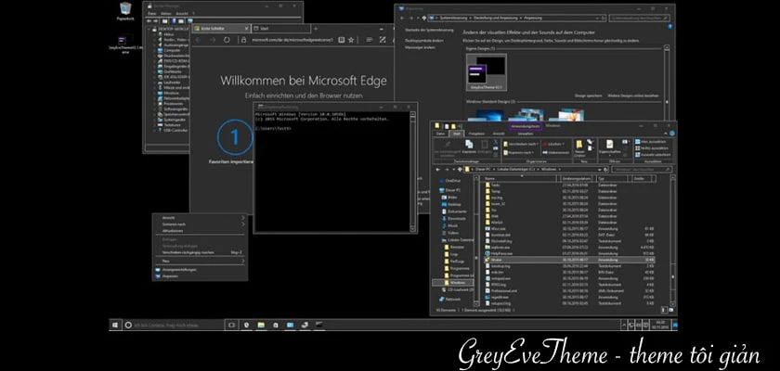Add a new tab in Edge with plus
Screen dimensions: 780x371
click(x=316, y=29)
